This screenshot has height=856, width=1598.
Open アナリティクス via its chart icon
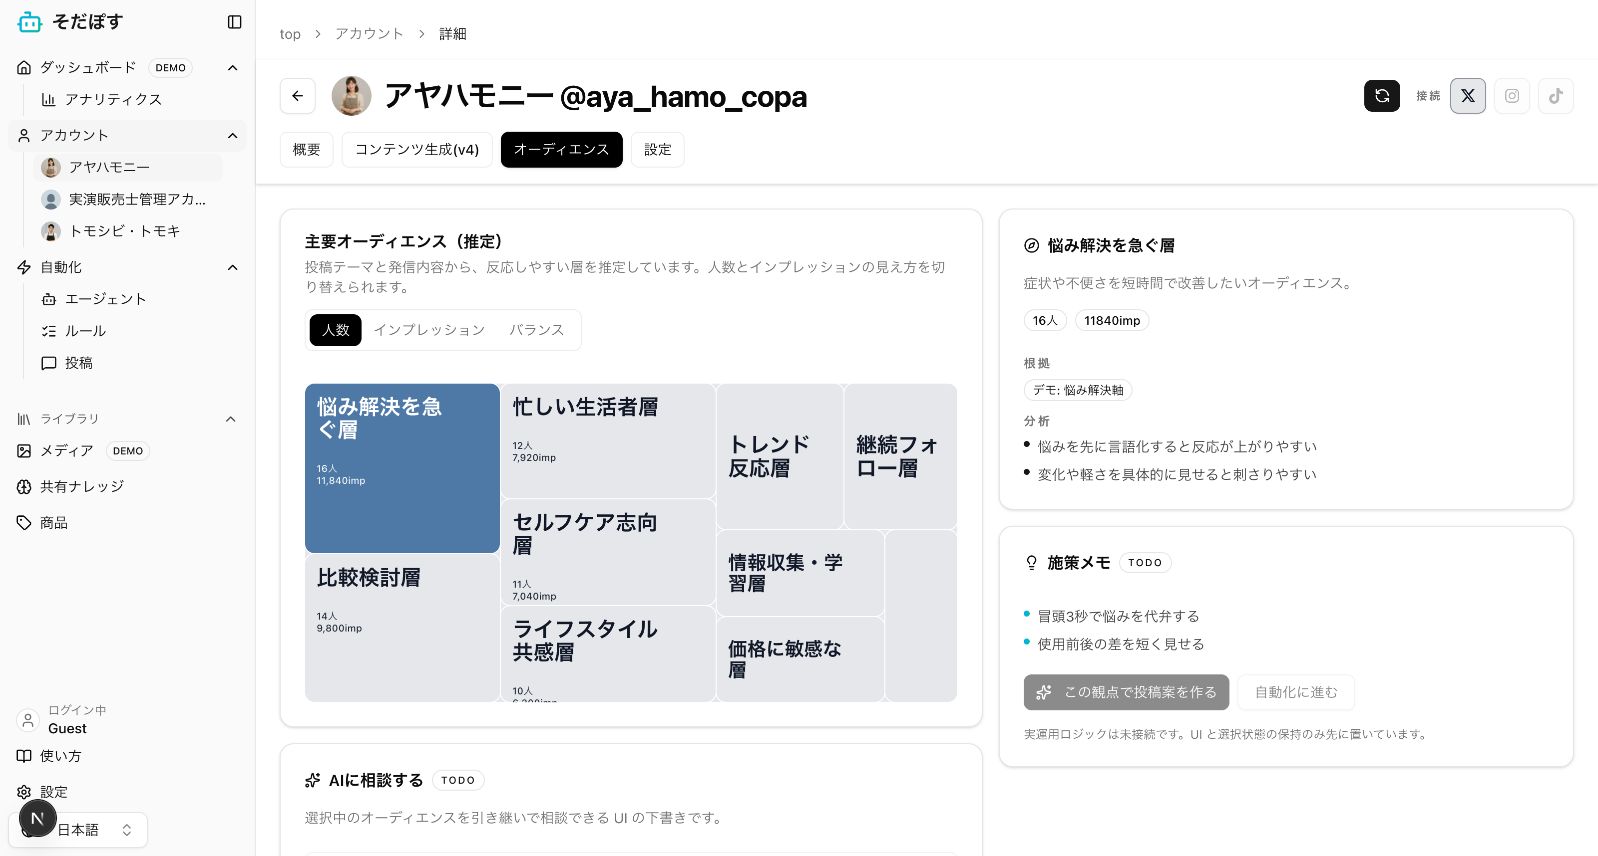click(49, 99)
